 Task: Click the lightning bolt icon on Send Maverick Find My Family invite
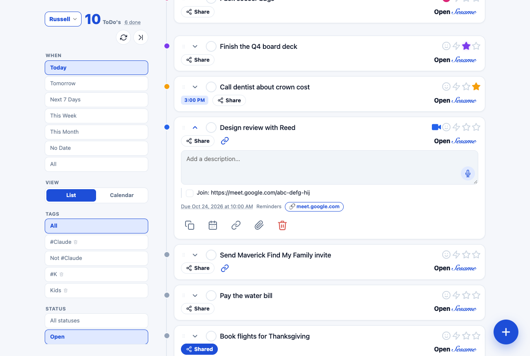pos(456,255)
